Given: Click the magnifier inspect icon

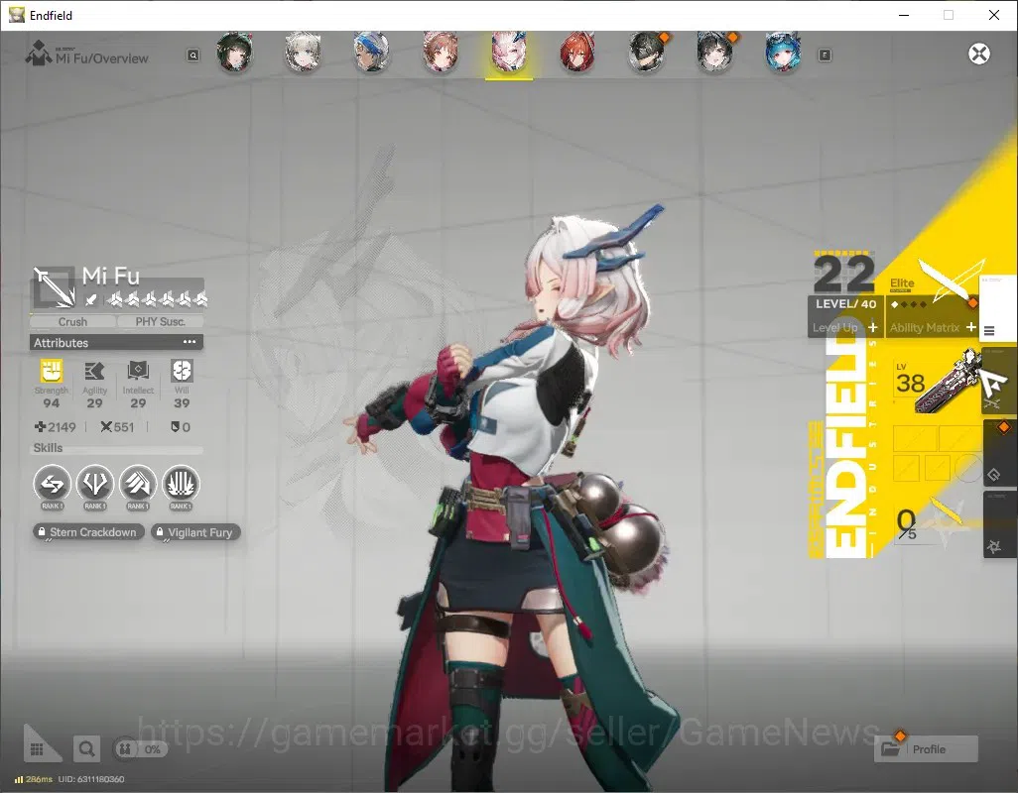Looking at the screenshot, I should [x=86, y=749].
